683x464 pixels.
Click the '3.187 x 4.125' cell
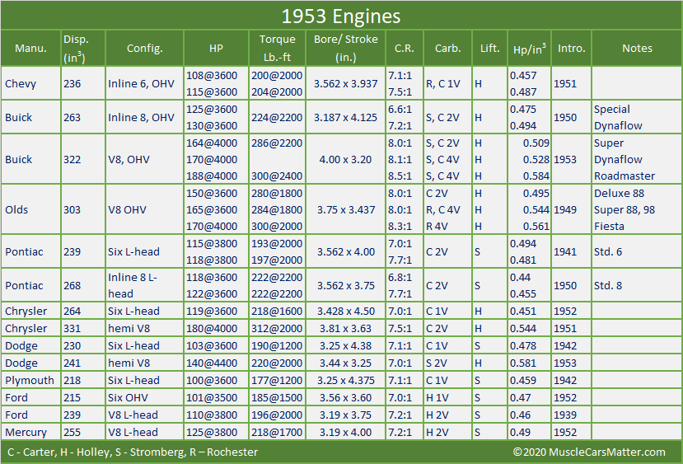[x=346, y=117]
